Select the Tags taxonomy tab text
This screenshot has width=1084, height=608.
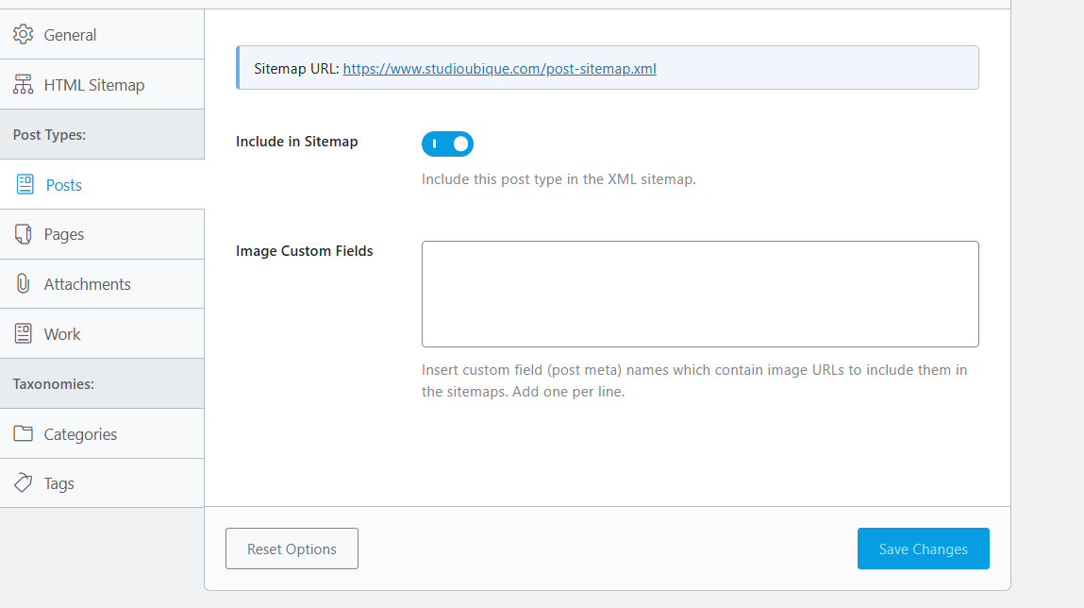click(58, 483)
